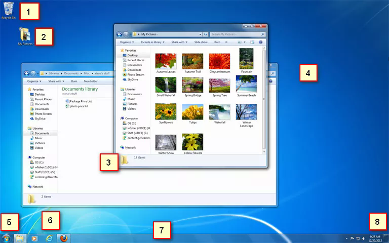Go back in the Documents library window
The width and height of the screenshot is (389, 243).
[26, 73]
